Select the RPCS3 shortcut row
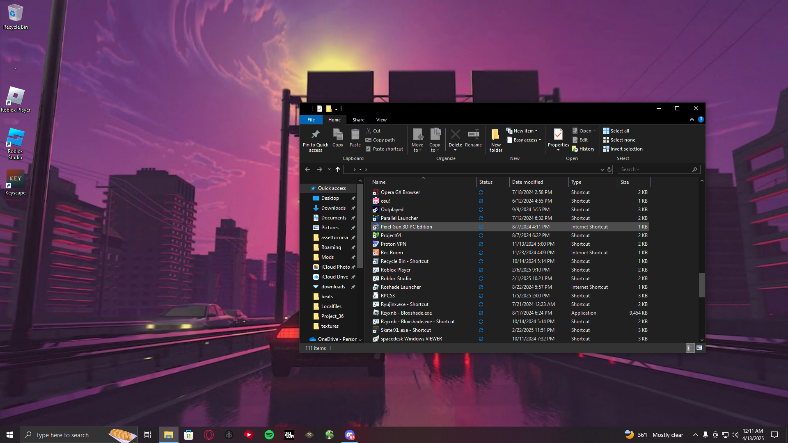 tap(510, 296)
